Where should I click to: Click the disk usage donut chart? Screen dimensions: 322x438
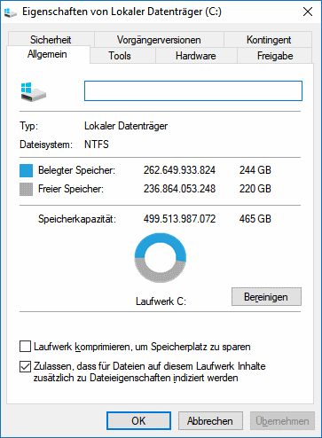[161, 257]
